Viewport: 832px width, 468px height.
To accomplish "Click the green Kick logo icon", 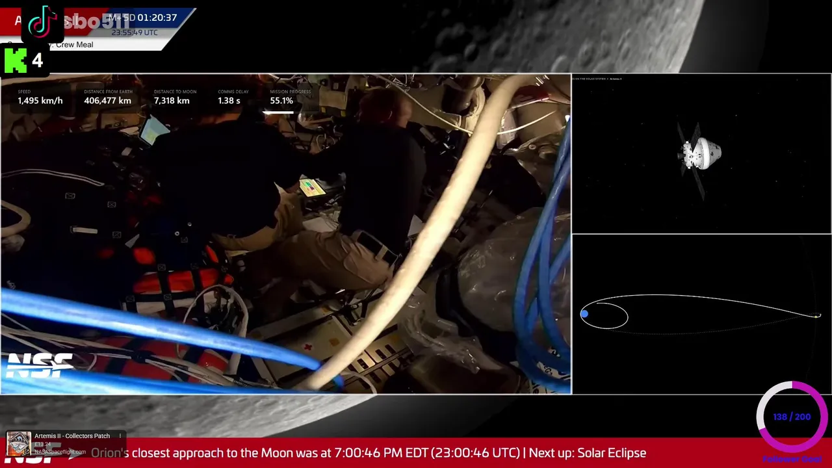I will click(x=16, y=60).
